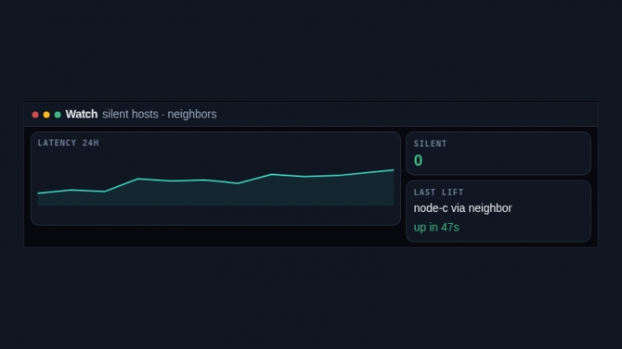Click 'node-c via neighbor' text
Image resolution: width=622 pixels, height=349 pixels.
[x=462, y=208]
